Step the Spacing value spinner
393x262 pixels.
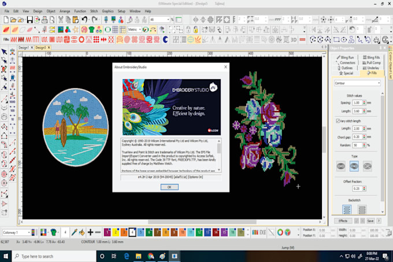click(x=364, y=103)
